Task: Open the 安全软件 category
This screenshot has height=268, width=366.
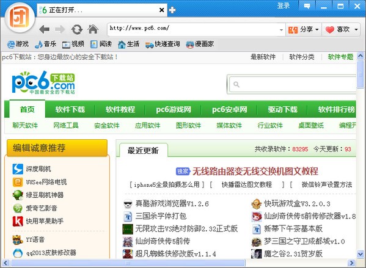Action: click(x=107, y=126)
